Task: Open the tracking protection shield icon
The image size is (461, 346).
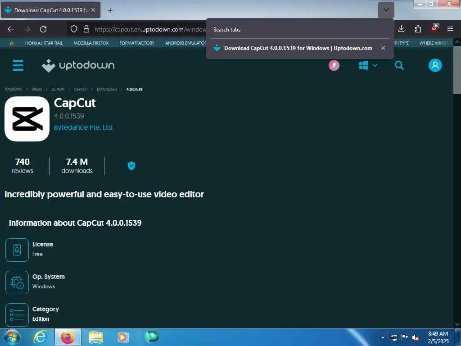Action: click(74, 29)
